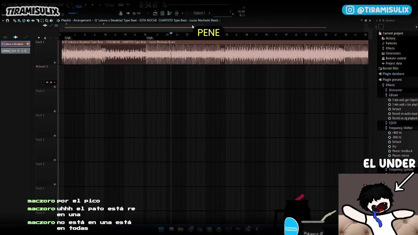This screenshot has height=235, width=418.
Task: Open Spotify icon in Windows taskbar
Action: [x=218, y=229]
